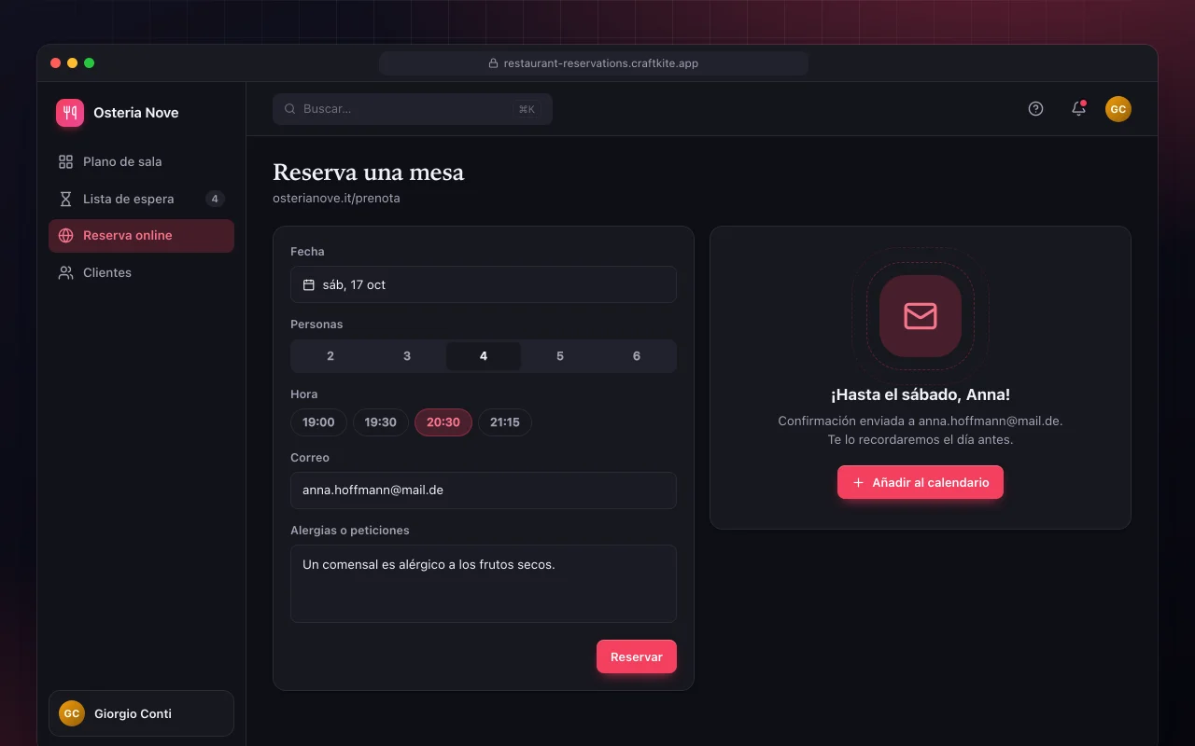Select 3 personas
The height and width of the screenshot is (746, 1195).
407,356
